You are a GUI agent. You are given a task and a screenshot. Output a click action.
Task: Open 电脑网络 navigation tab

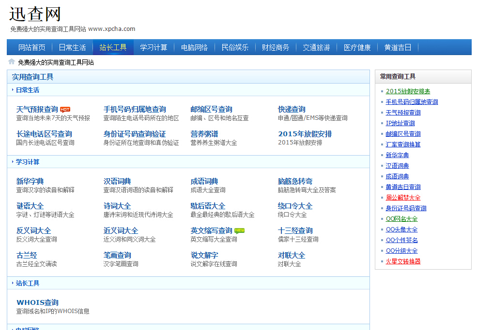(x=194, y=48)
